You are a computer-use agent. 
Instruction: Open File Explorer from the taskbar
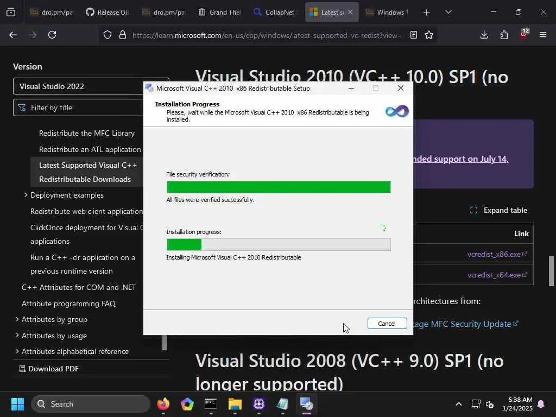tap(235, 404)
